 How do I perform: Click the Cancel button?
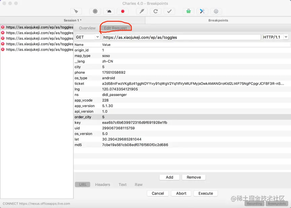click(158, 193)
